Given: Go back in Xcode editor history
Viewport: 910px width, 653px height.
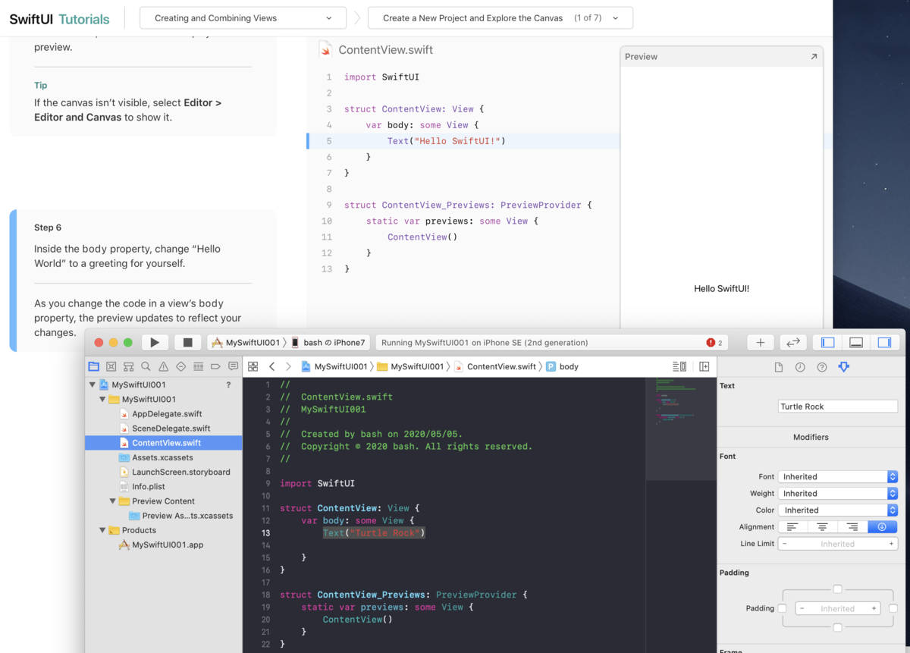Looking at the screenshot, I should pyautogui.click(x=271, y=366).
